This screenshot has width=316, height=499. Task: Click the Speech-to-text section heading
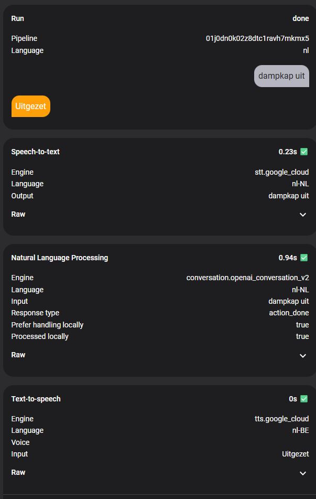36,152
